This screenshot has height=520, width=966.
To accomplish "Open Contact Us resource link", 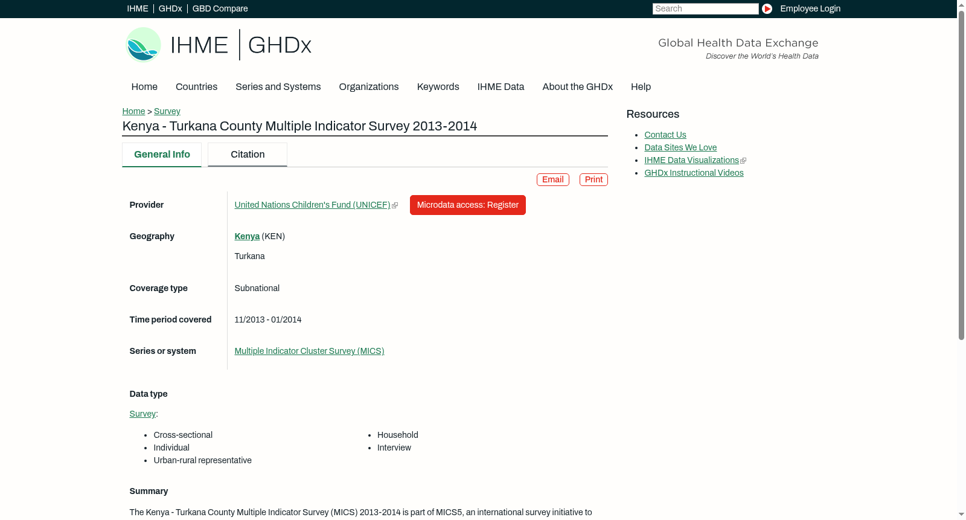I will [665, 135].
